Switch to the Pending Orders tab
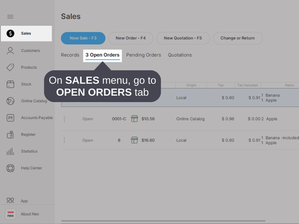 pyautogui.click(x=143, y=55)
